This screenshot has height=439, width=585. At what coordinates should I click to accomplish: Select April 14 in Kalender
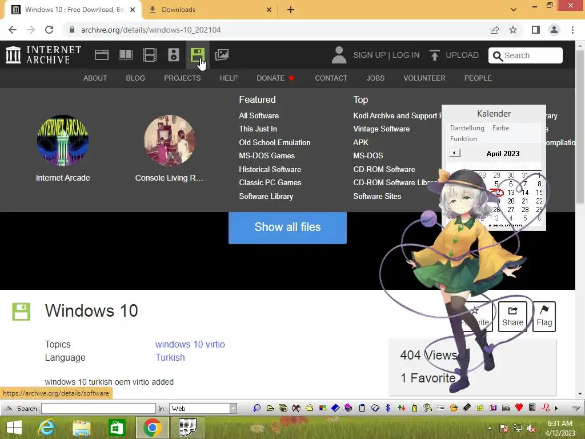(x=525, y=192)
